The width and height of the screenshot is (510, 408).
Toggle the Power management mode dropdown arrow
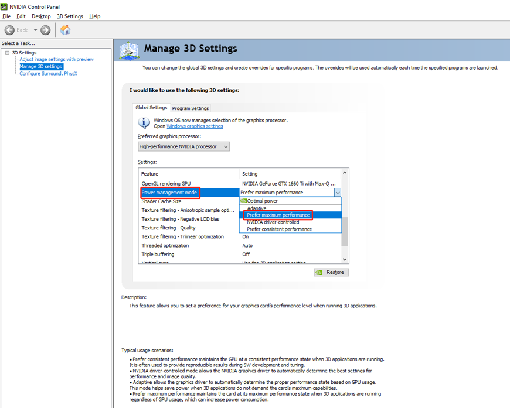(338, 193)
